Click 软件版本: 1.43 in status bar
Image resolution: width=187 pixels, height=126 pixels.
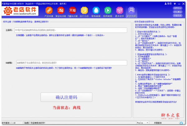9,123
